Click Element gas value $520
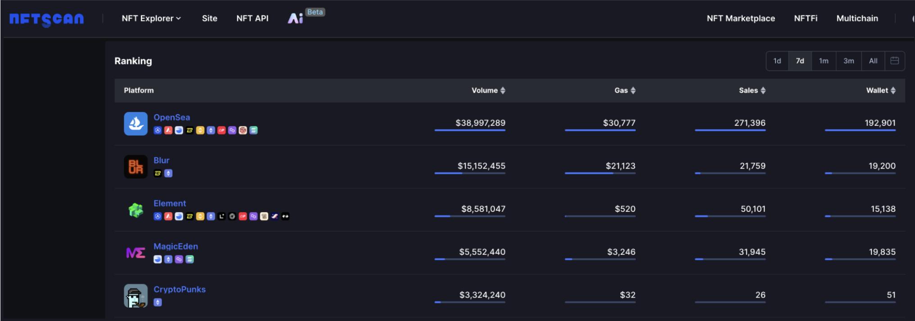Screen dimensions: 915x321 coord(625,209)
